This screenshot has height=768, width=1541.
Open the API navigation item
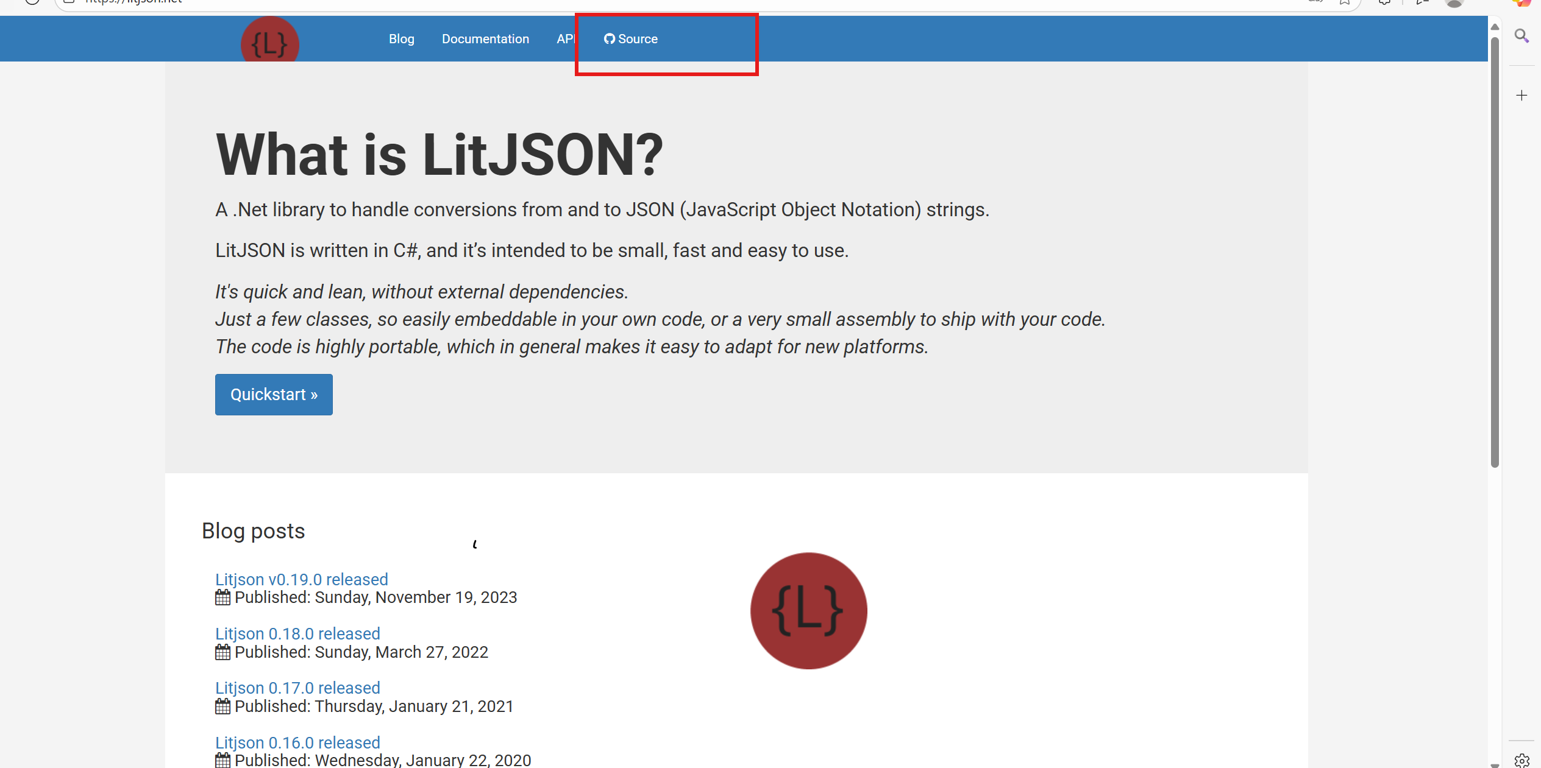[x=565, y=39]
